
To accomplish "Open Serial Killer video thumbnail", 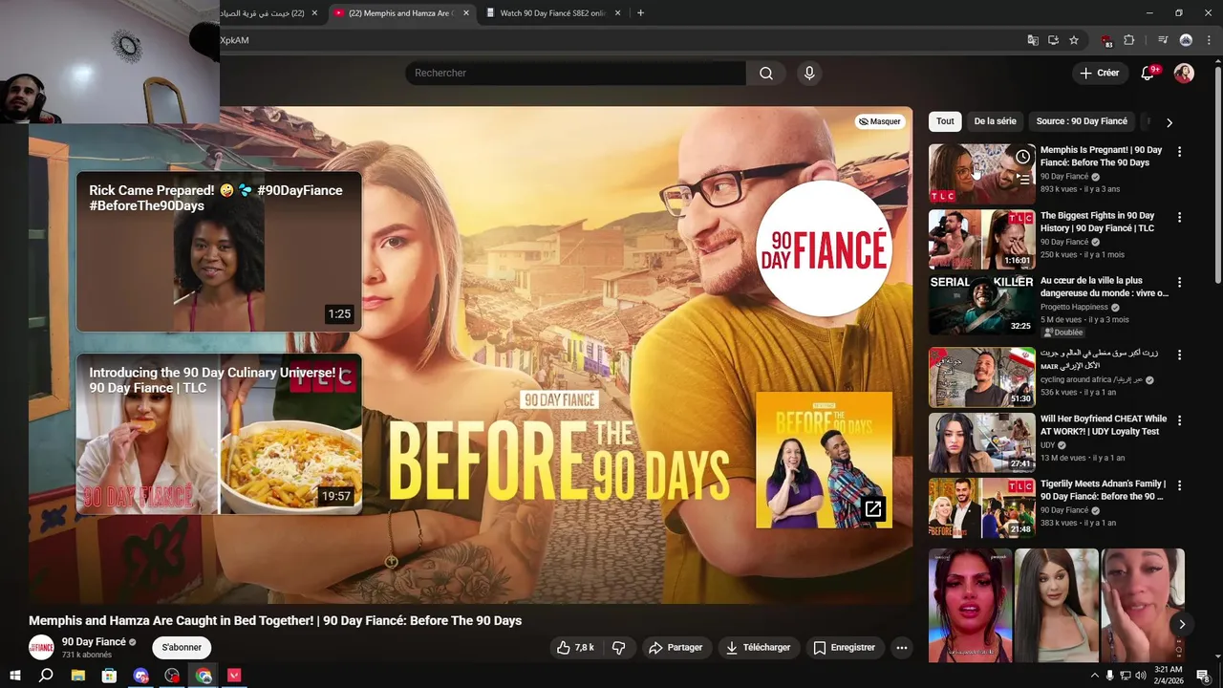I will (x=981, y=305).
